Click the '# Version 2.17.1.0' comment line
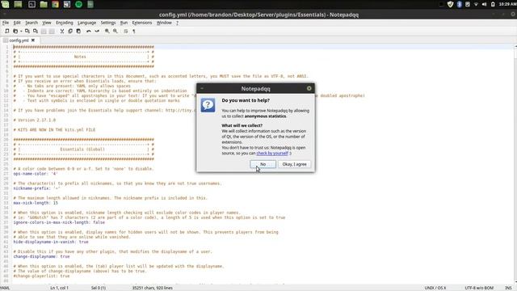 (x=34, y=120)
